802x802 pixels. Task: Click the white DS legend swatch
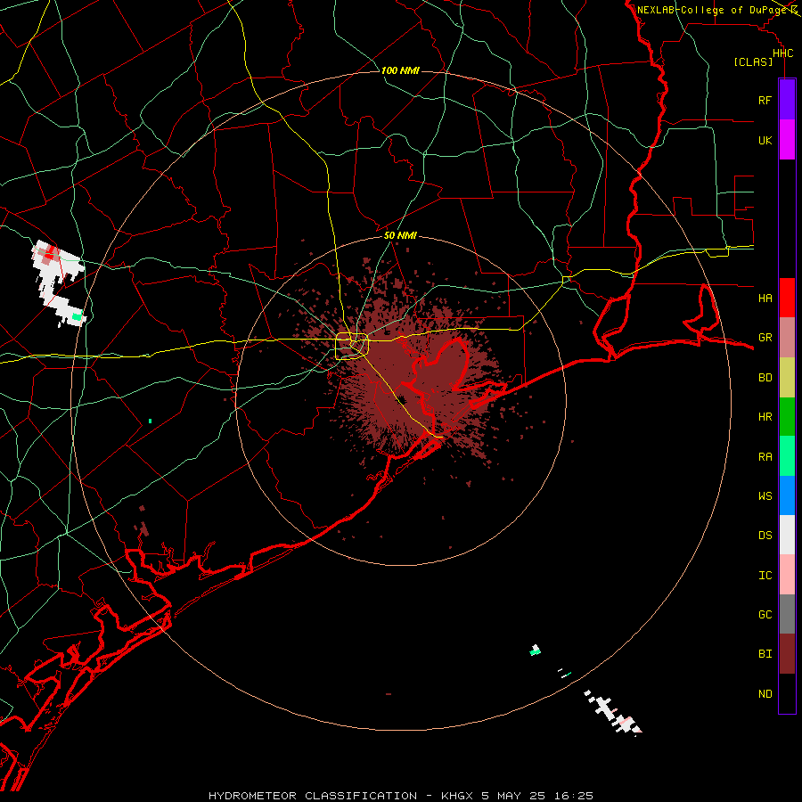[787, 535]
